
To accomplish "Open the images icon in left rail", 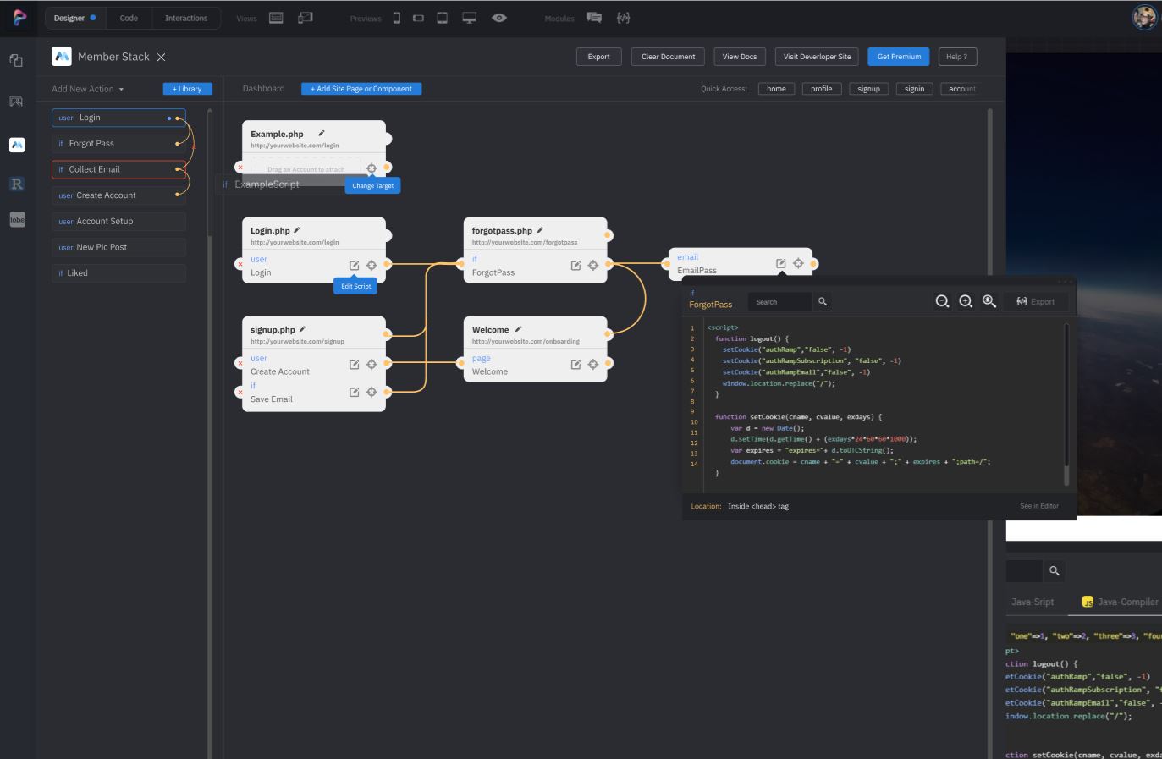I will point(16,102).
